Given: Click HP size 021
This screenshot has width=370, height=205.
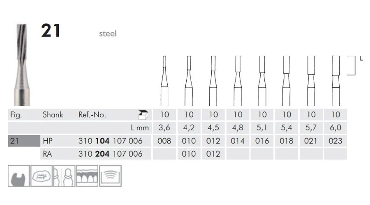Looking at the screenshot, I should [x=311, y=141].
